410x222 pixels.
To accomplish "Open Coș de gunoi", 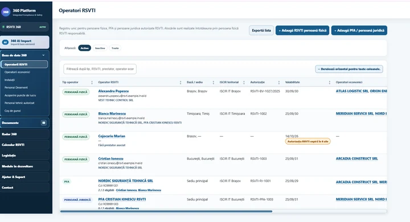I will (x=13, y=111).
